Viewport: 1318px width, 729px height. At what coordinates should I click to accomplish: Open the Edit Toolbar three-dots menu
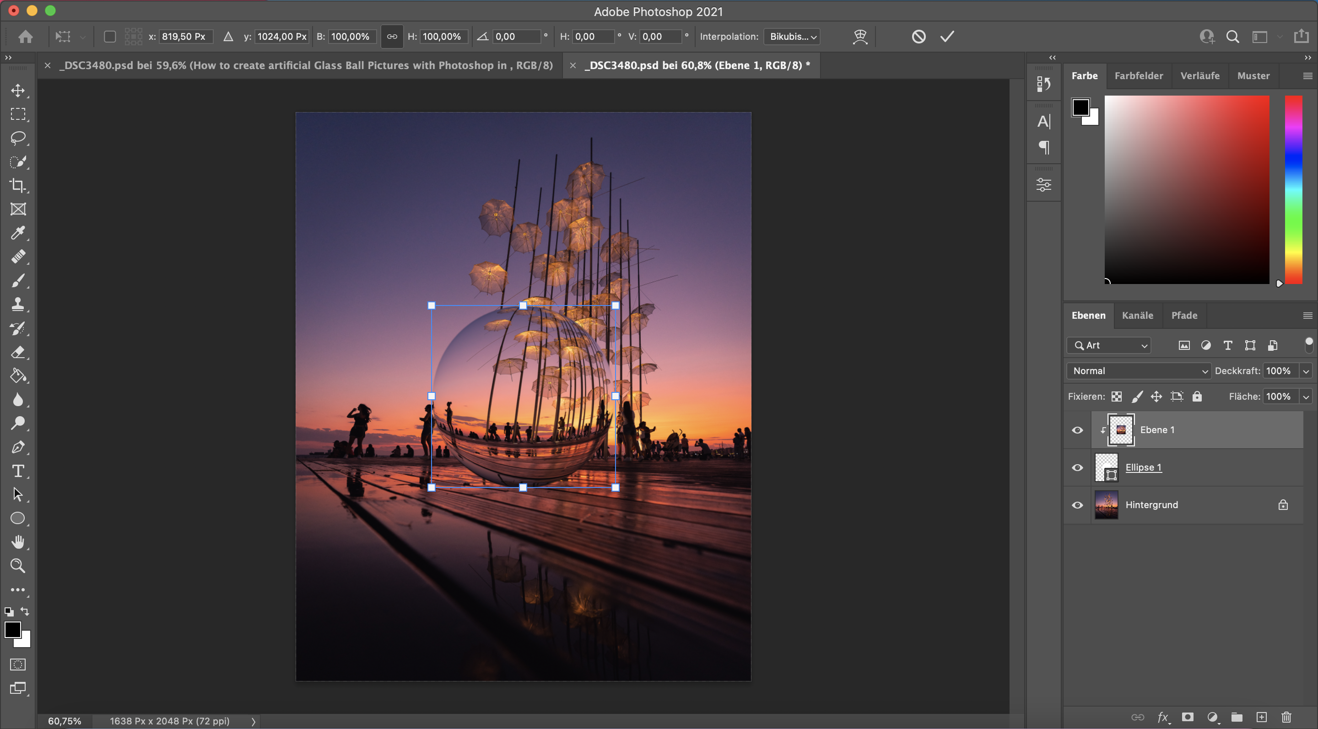[18, 590]
